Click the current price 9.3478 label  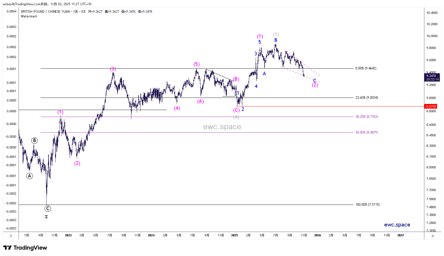click(x=431, y=76)
